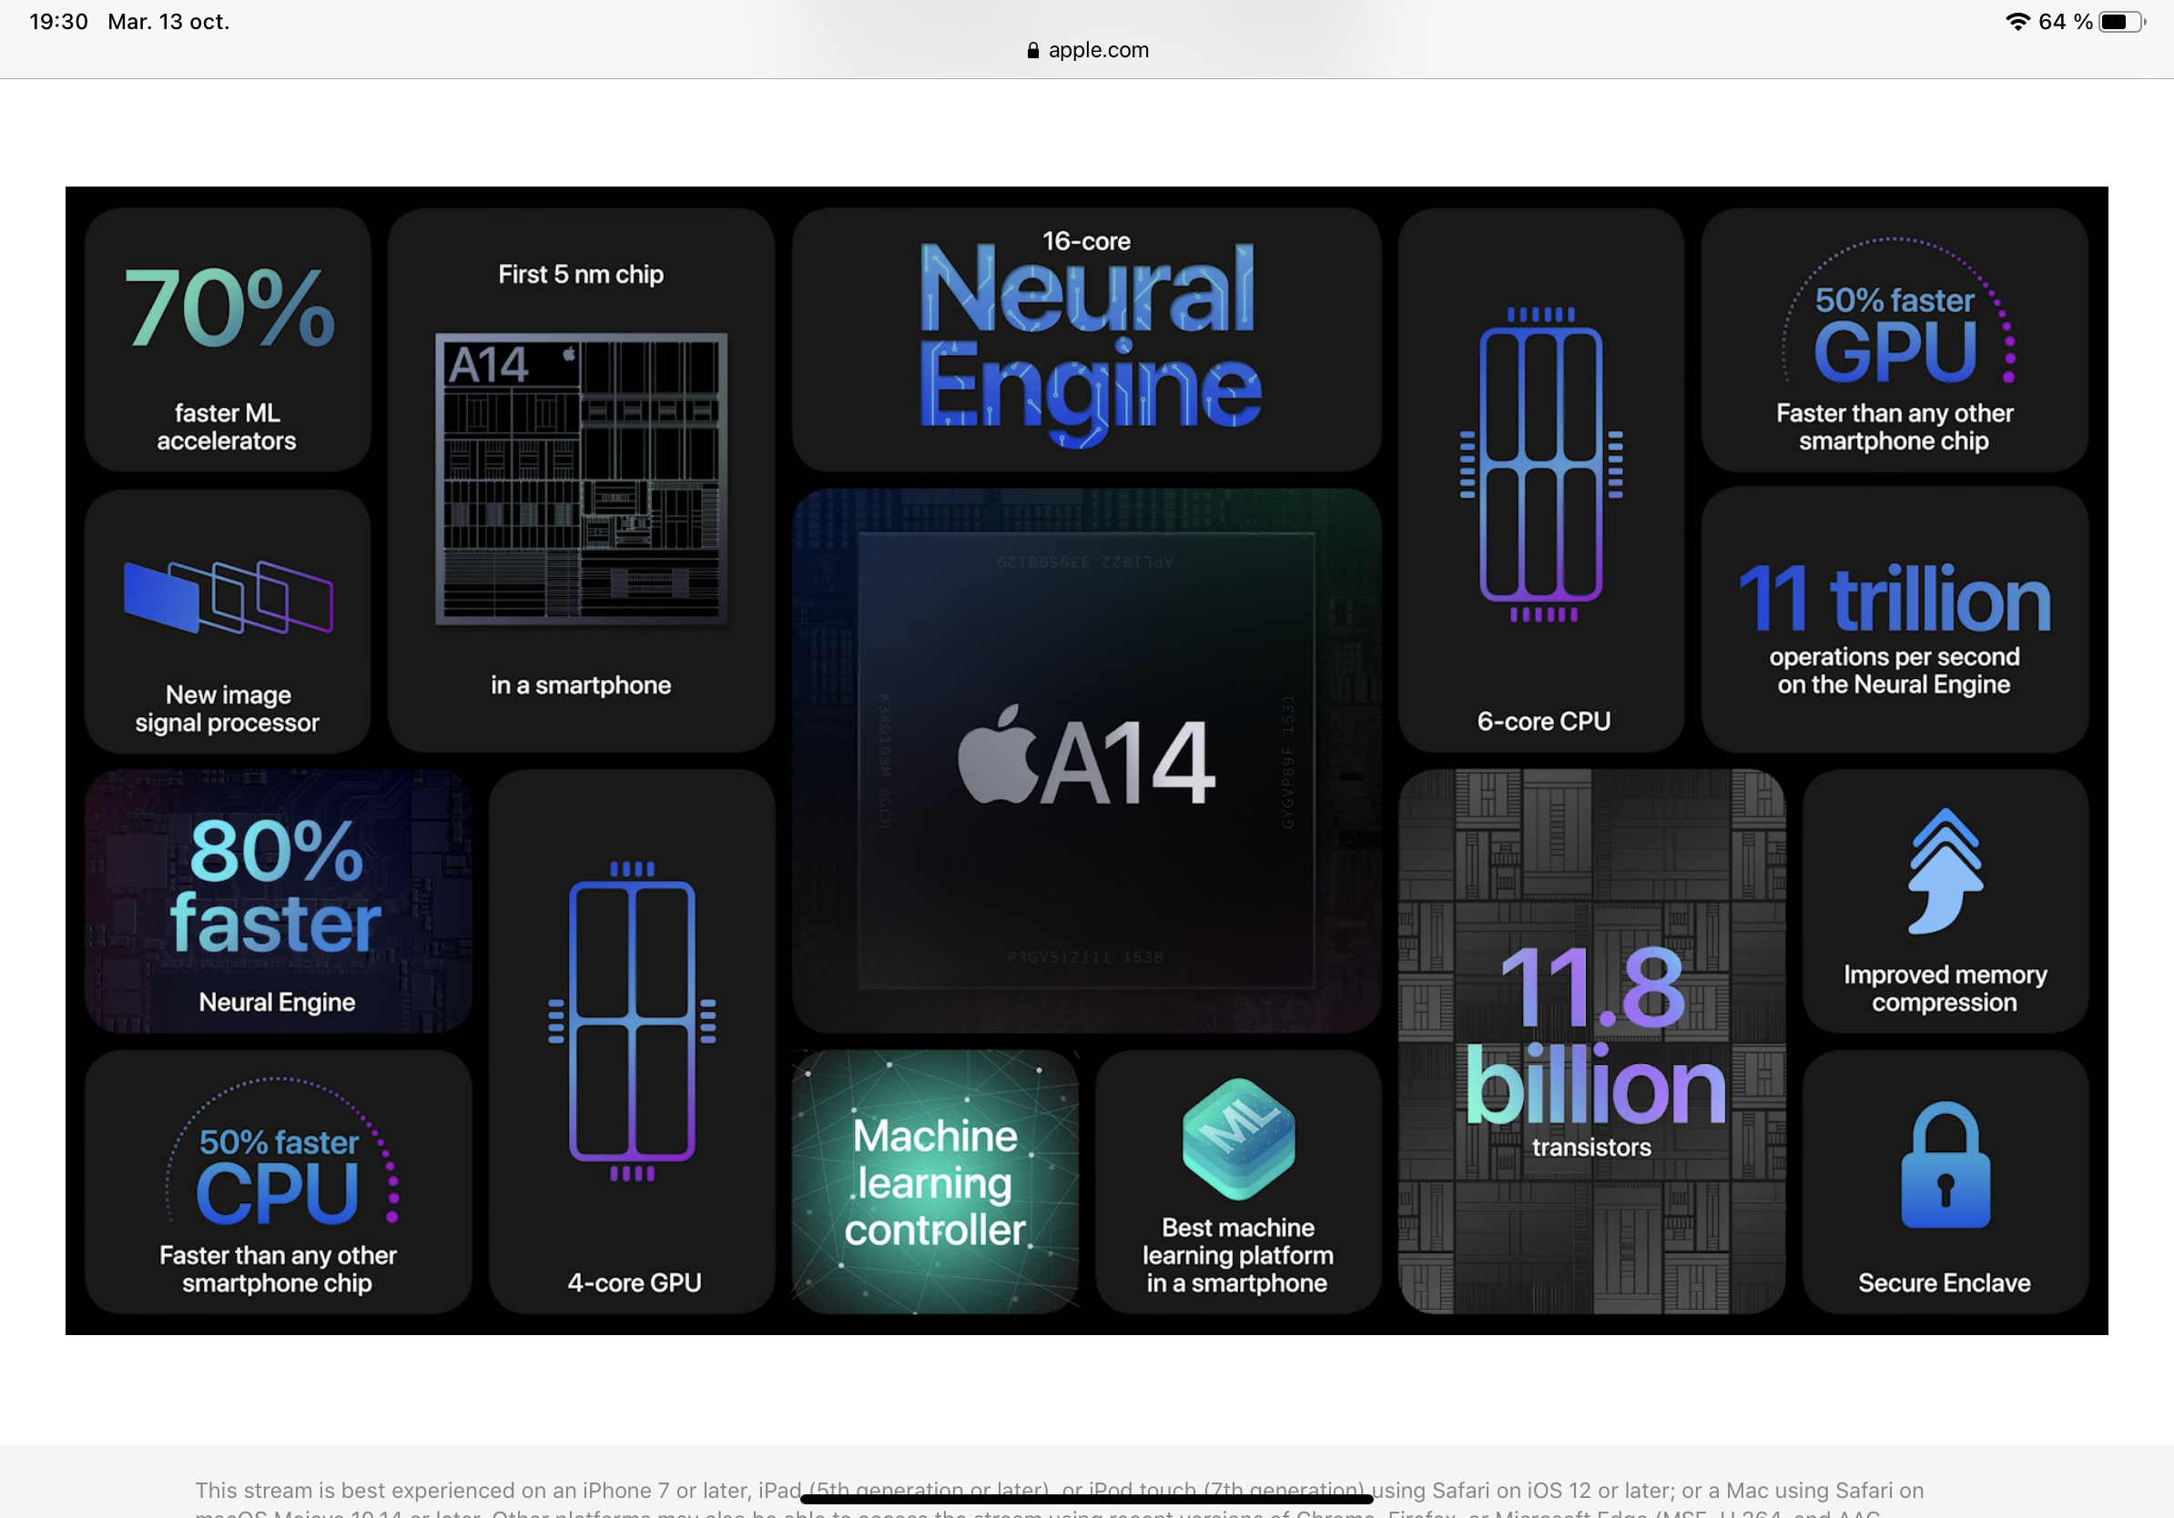Click the image signal processor layers icon

(228, 596)
